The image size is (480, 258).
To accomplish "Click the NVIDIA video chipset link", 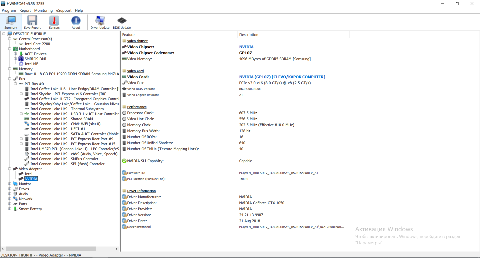I will (246, 47).
